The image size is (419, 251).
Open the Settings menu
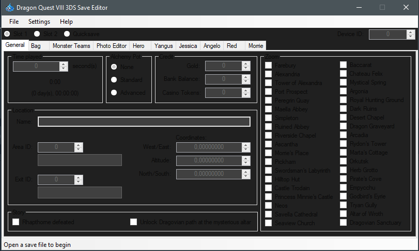pos(39,22)
